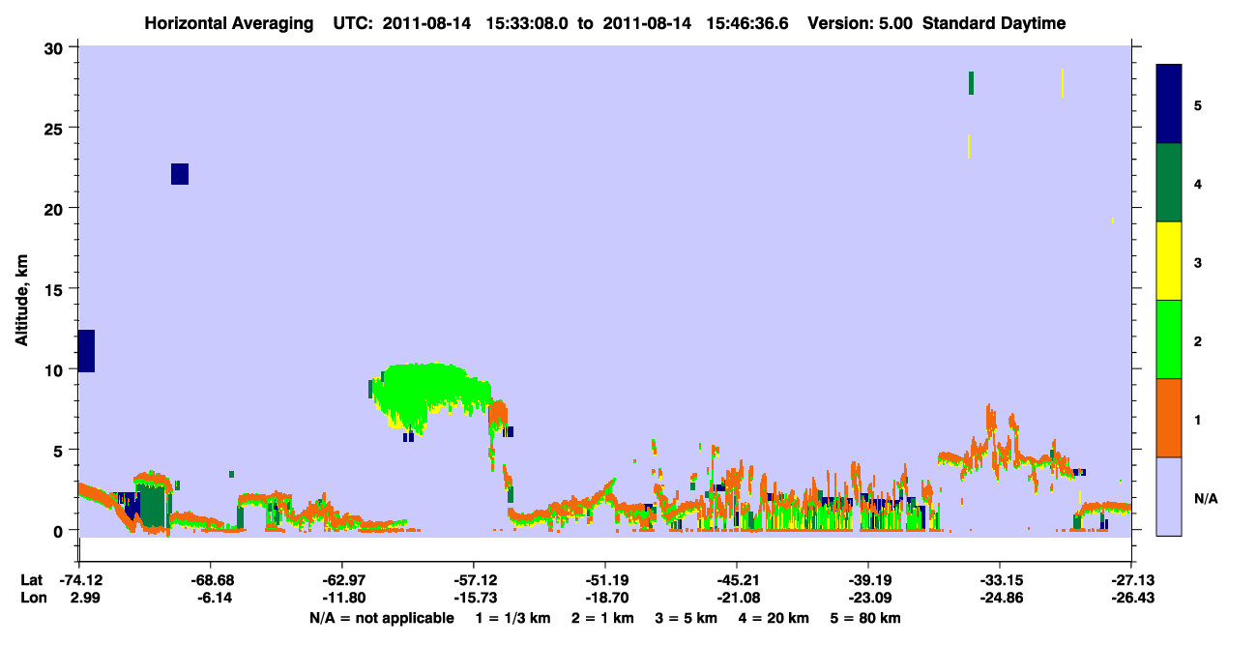Click the y-axis tick label 30
1257x645 pixels.
(x=56, y=47)
